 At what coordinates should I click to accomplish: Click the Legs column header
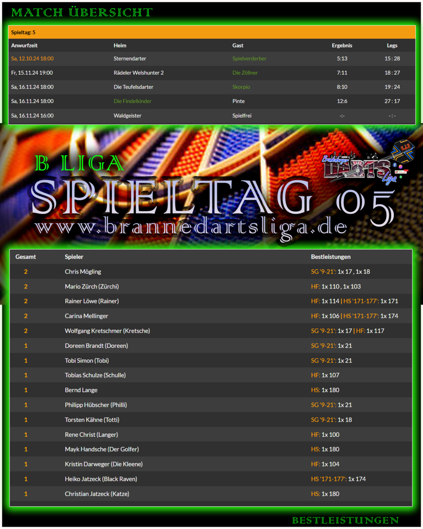(x=392, y=45)
